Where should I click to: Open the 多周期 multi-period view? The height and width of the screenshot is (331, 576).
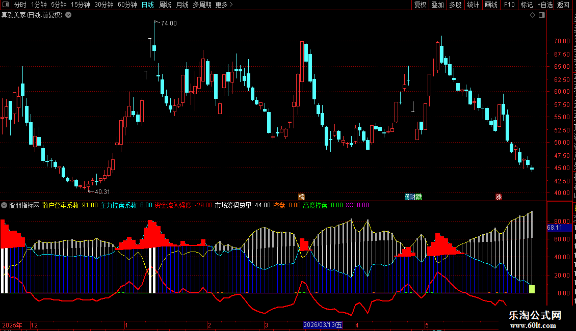tap(202, 5)
